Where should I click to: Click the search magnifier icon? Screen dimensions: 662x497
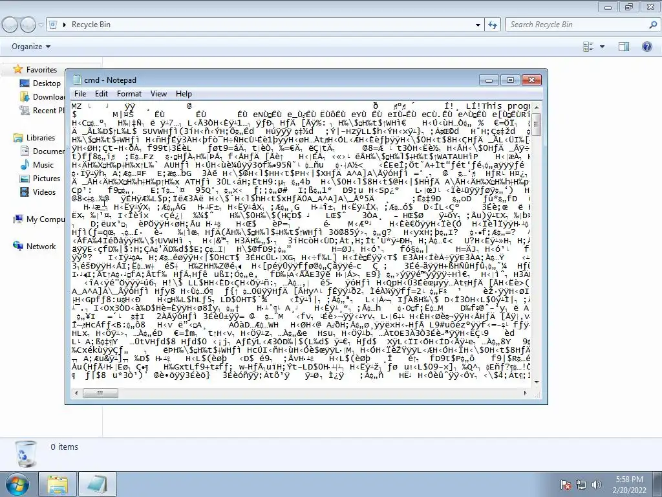[x=653, y=25]
